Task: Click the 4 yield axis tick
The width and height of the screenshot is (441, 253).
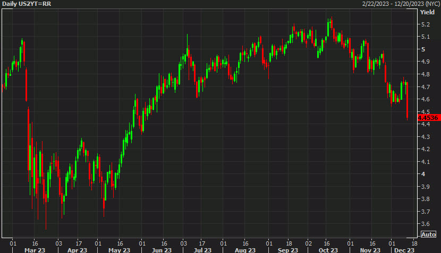Action: pos(423,174)
